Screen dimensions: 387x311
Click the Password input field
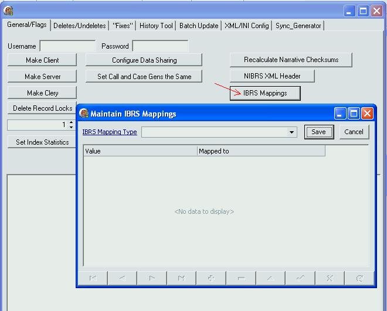pyautogui.click(x=160, y=46)
